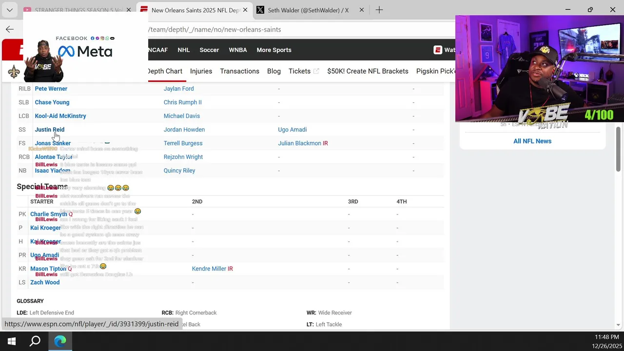624x351 pixels.
Task: Click the page vertical scrollbar thumb
Action: coord(618,149)
